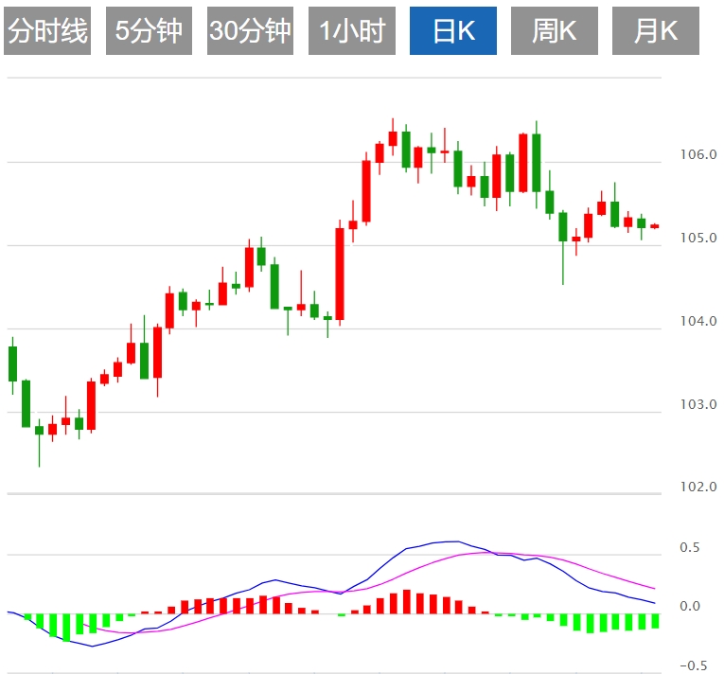Image resolution: width=724 pixels, height=674 pixels.
Task: Switch to the 分时线 tab
Action: tap(47, 31)
